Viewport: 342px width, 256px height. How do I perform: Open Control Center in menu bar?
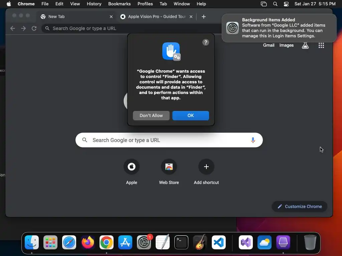[x=286, y=4]
